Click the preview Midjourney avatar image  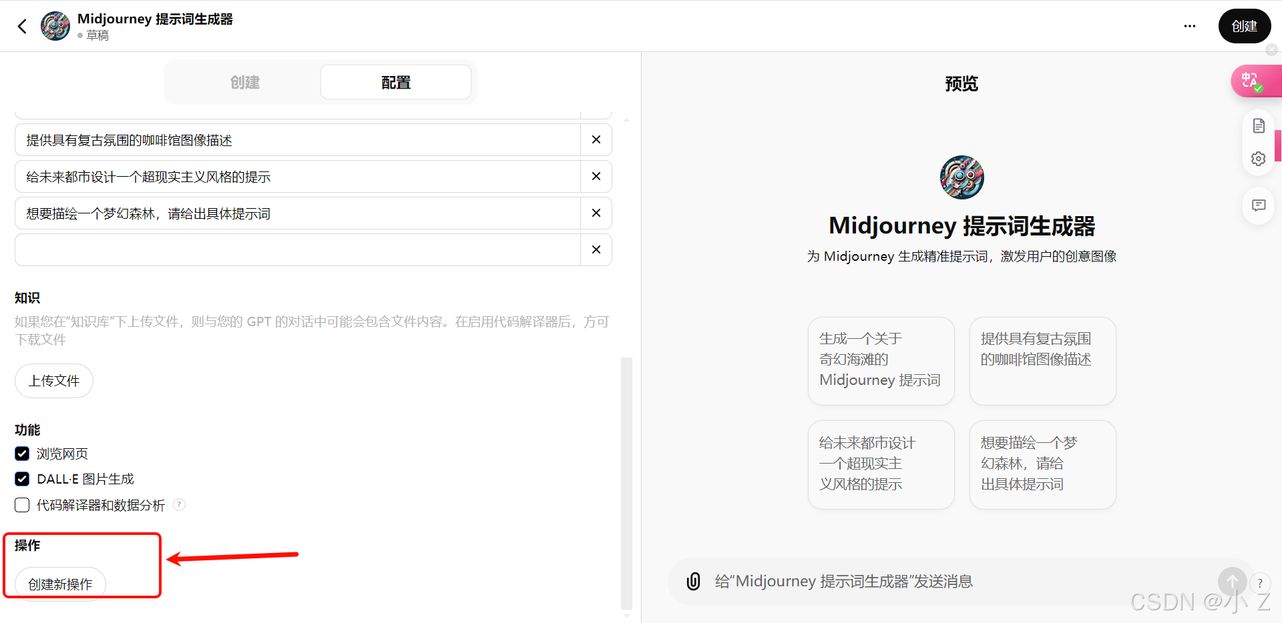point(961,177)
